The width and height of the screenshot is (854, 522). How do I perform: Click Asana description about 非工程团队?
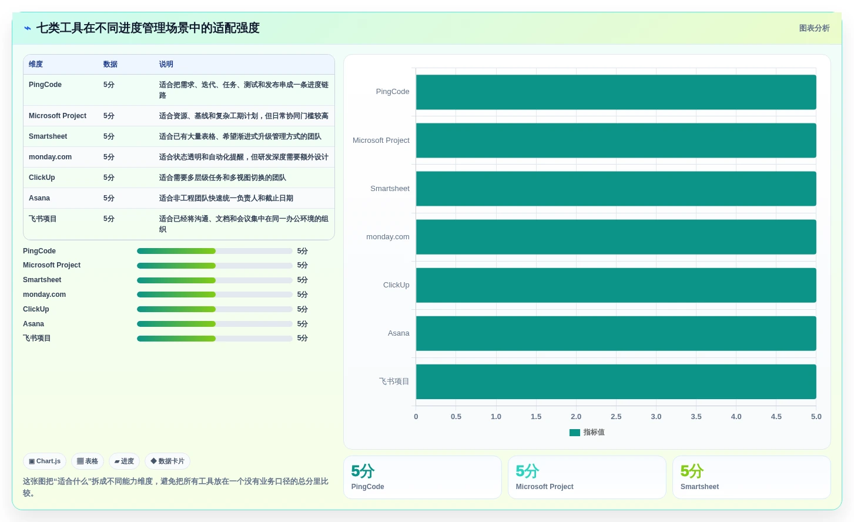coord(226,198)
